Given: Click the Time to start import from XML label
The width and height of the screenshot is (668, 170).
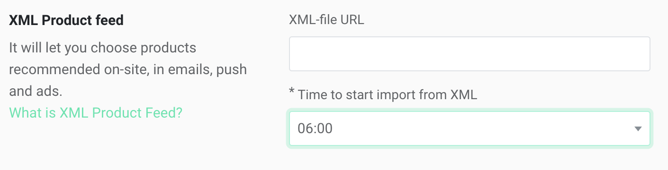Looking at the screenshot, I should click(x=387, y=94).
